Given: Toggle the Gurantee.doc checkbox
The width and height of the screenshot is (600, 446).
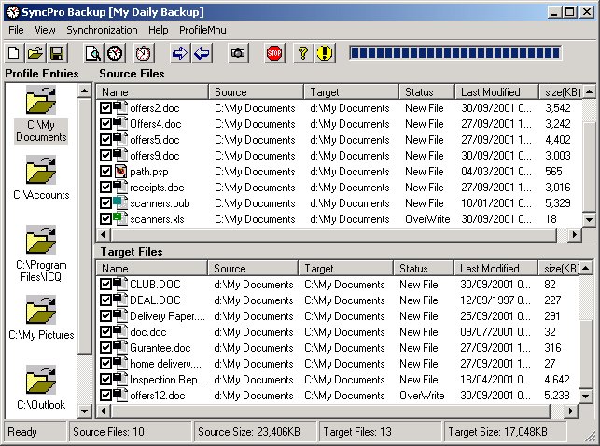Looking at the screenshot, I should coord(105,348).
